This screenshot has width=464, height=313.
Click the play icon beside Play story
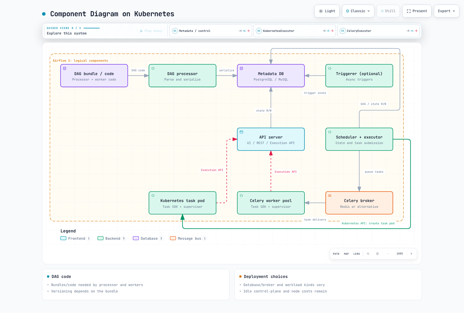pyautogui.click(x=142, y=31)
